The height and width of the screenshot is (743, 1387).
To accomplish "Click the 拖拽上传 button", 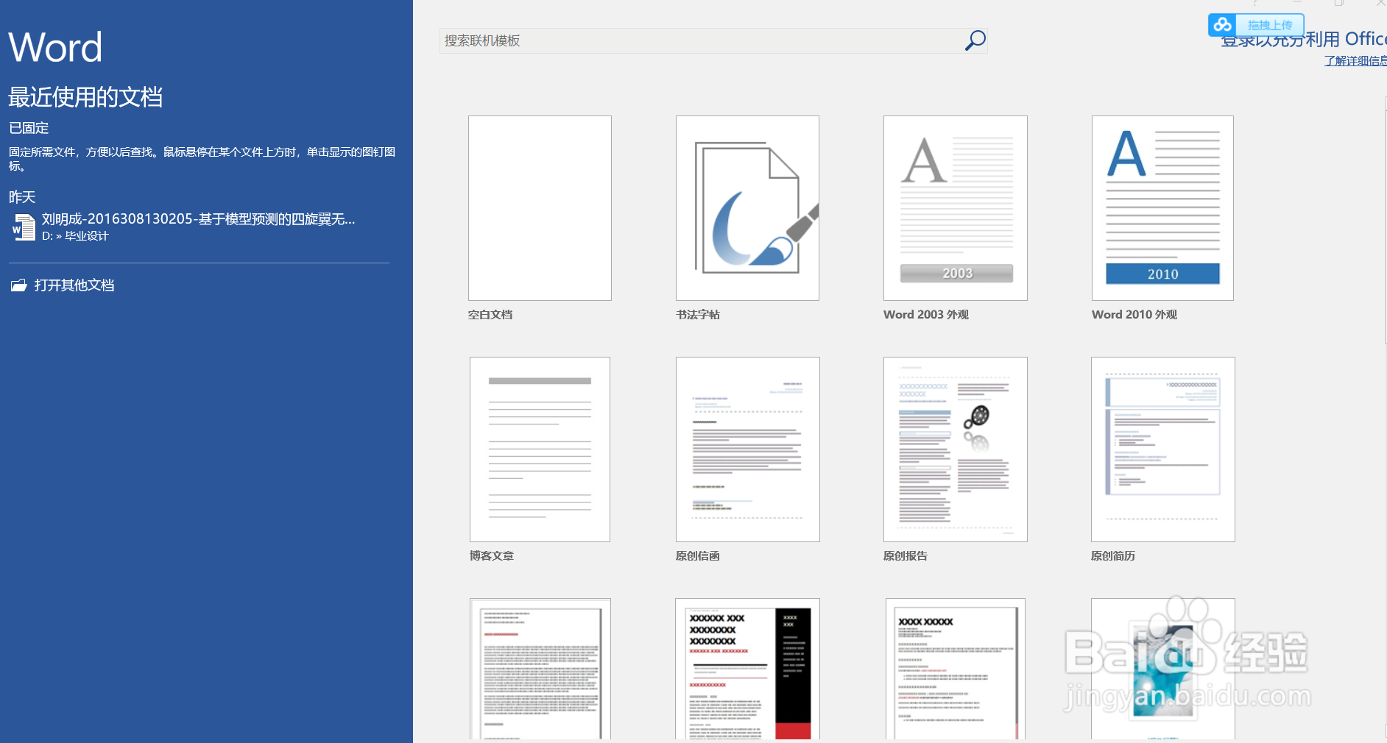I will tap(1272, 24).
